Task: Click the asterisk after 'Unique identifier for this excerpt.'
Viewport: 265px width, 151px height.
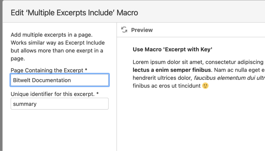Action: 98,94
